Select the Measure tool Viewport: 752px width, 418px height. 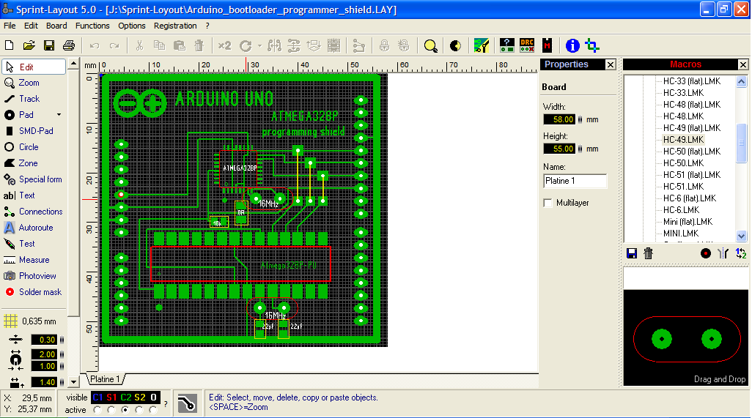34,260
